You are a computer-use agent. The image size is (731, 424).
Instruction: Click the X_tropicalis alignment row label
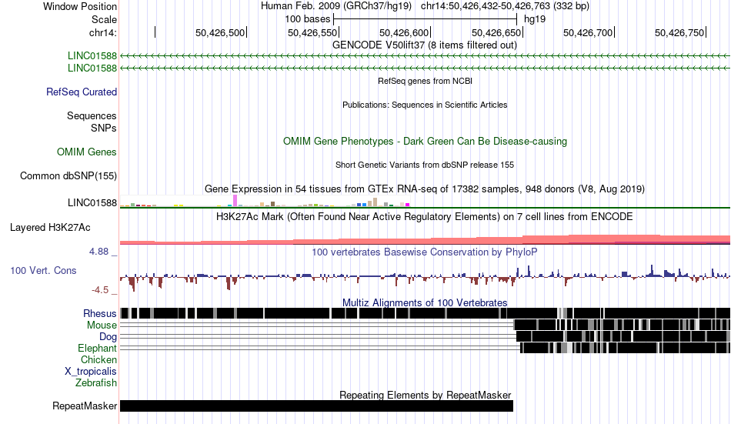tap(91, 372)
